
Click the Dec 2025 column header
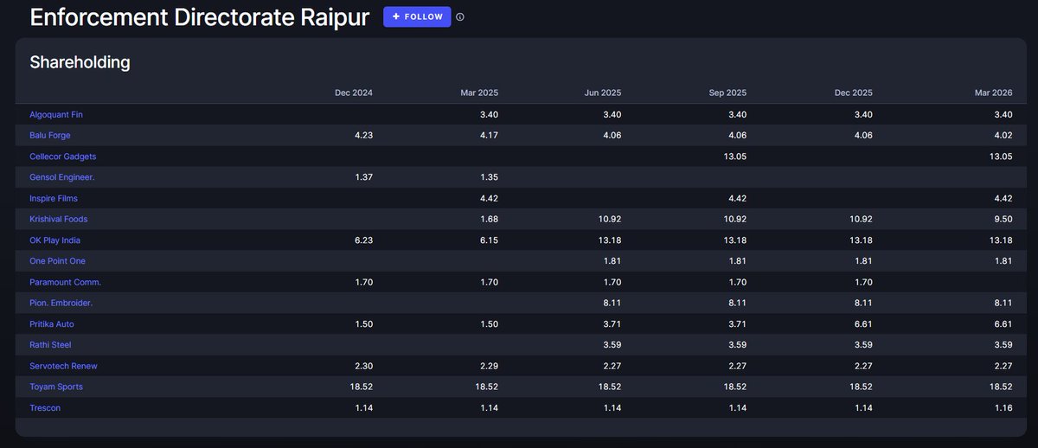click(x=854, y=93)
